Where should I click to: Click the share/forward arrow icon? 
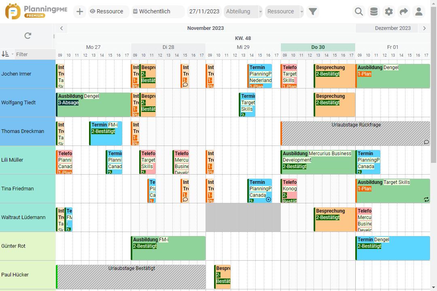pyautogui.click(x=404, y=11)
